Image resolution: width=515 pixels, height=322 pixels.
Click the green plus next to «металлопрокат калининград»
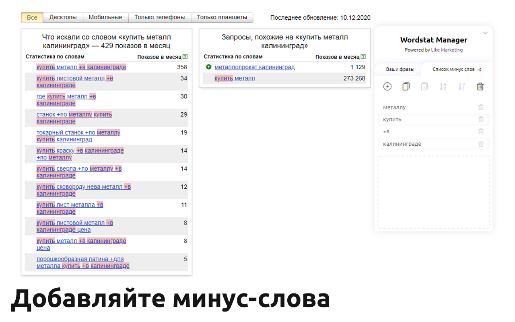pyautogui.click(x=208, y=67)
